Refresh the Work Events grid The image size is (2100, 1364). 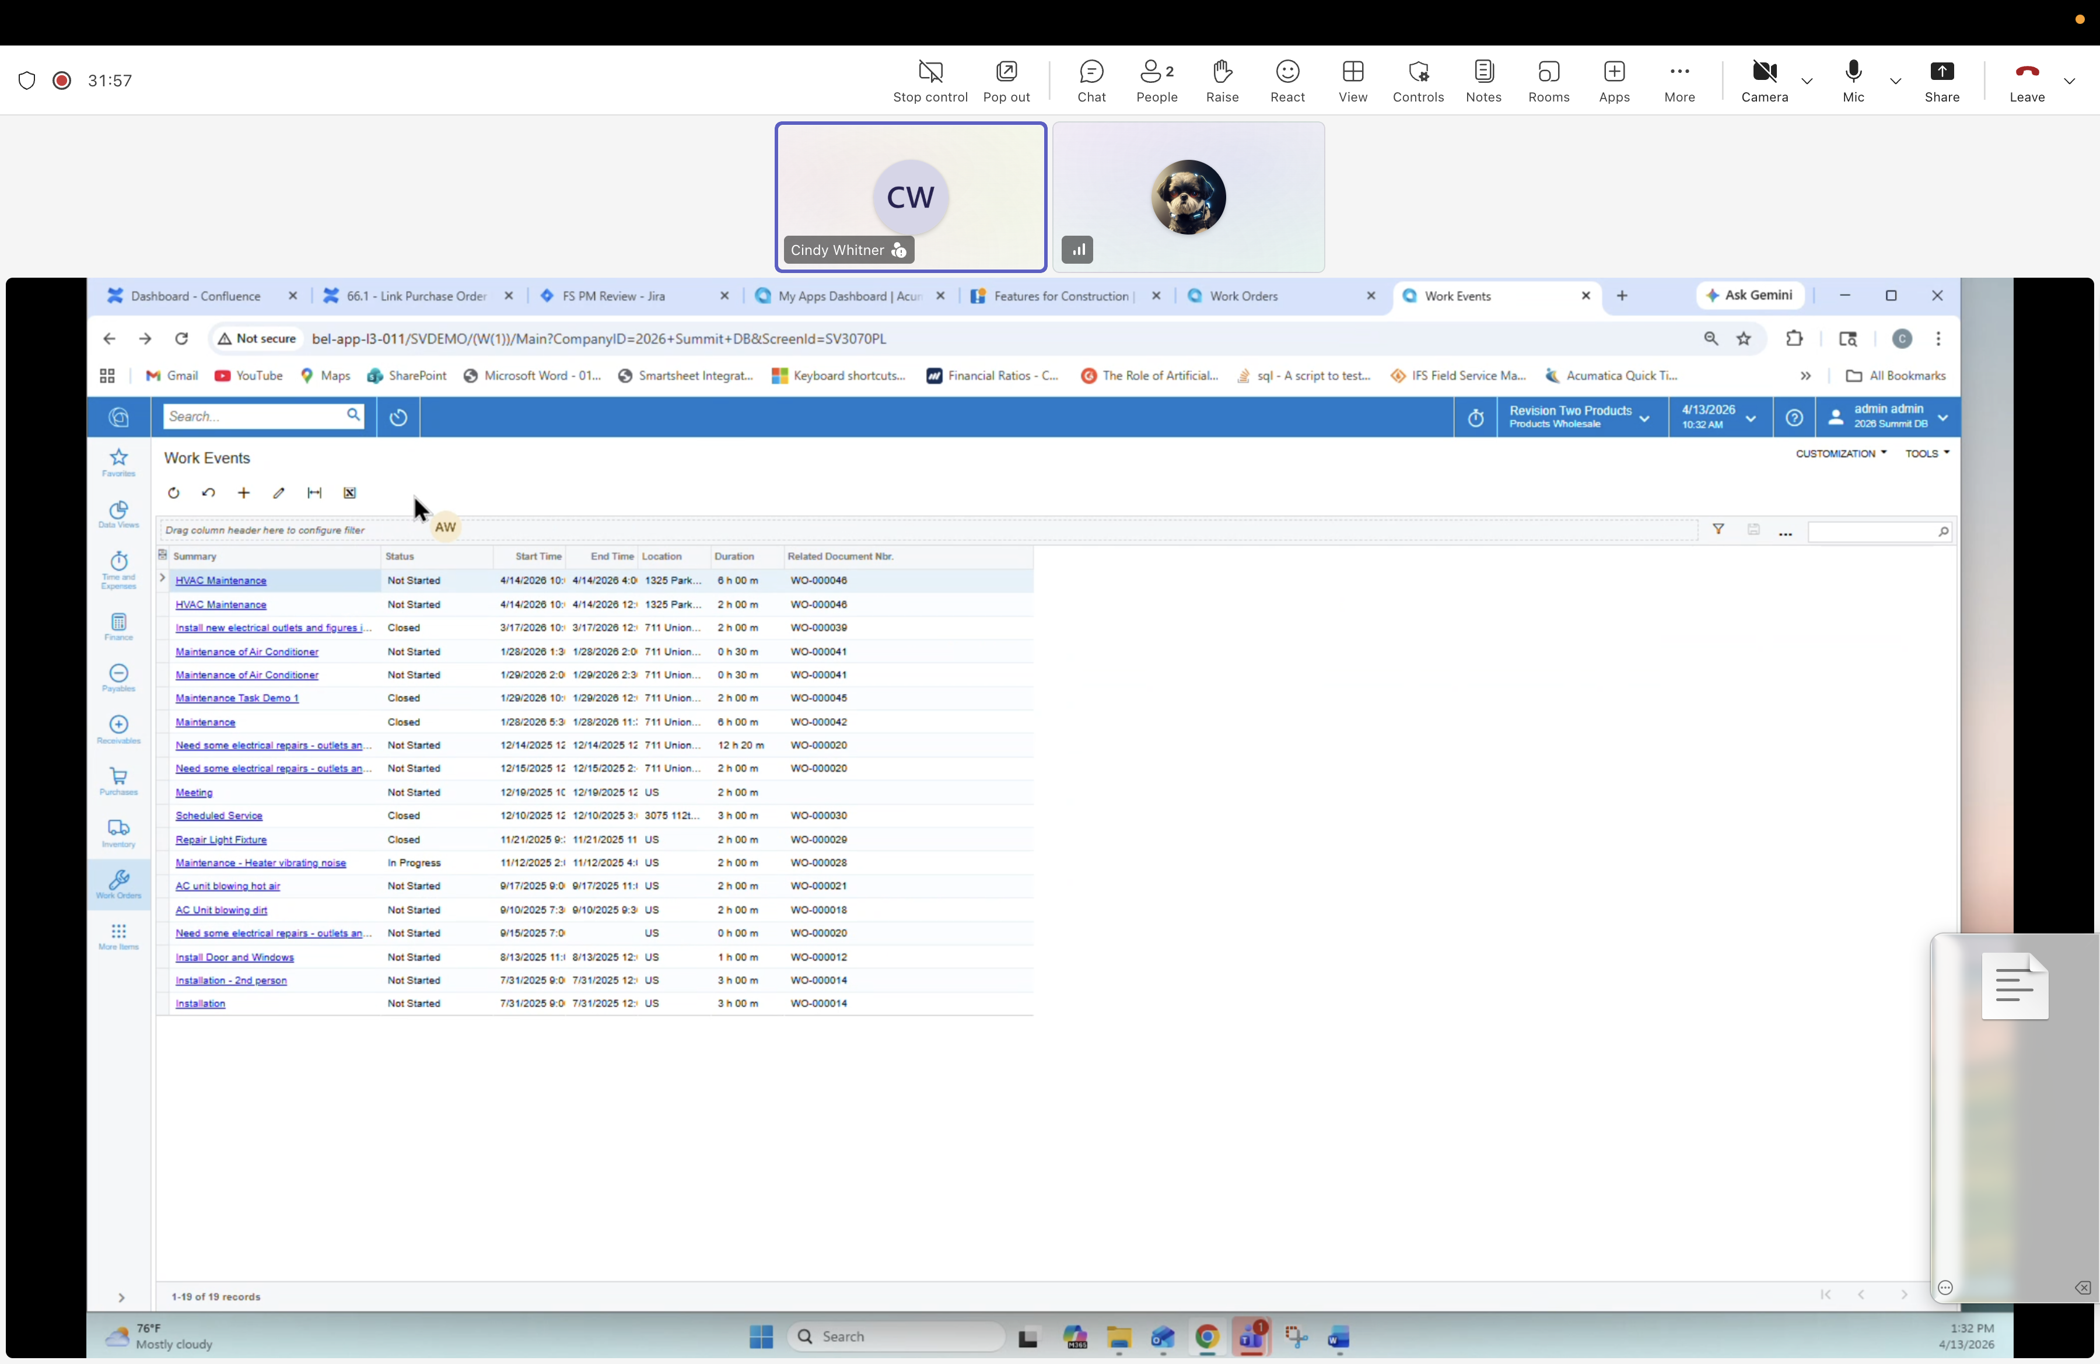(x=174, y=493)
